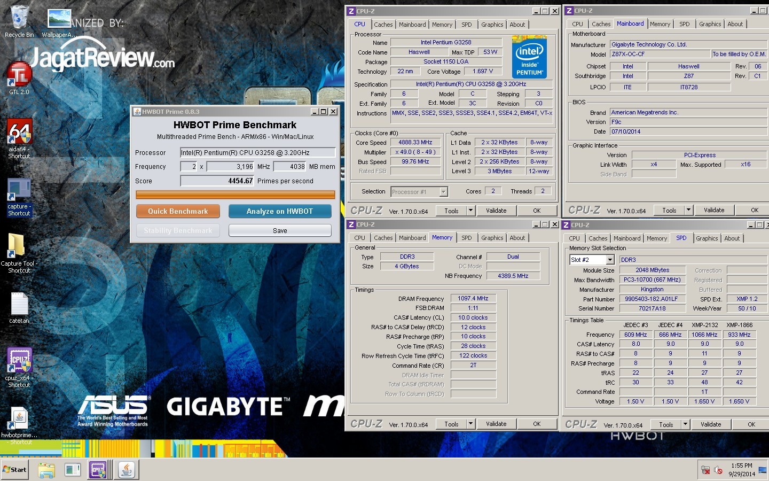Click the Save button in HWBOT Prime
The height and width of the screenshot is (481, 769).
[x=280, y=230]
